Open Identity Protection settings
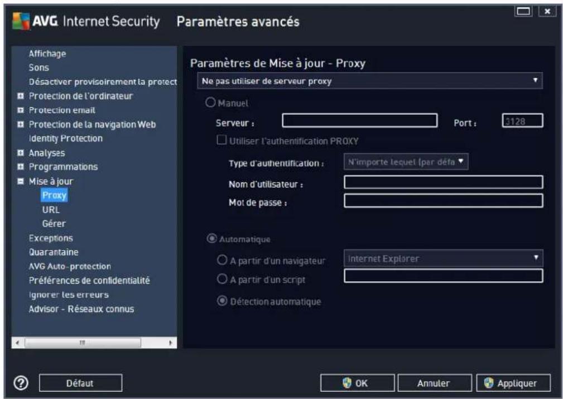 [66, 138]
